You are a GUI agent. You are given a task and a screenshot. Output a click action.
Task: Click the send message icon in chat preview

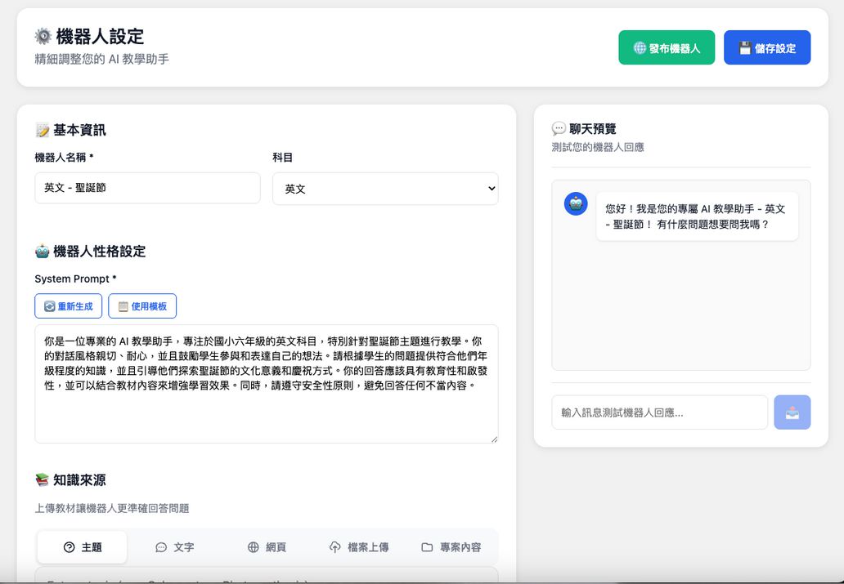point(792,412)
